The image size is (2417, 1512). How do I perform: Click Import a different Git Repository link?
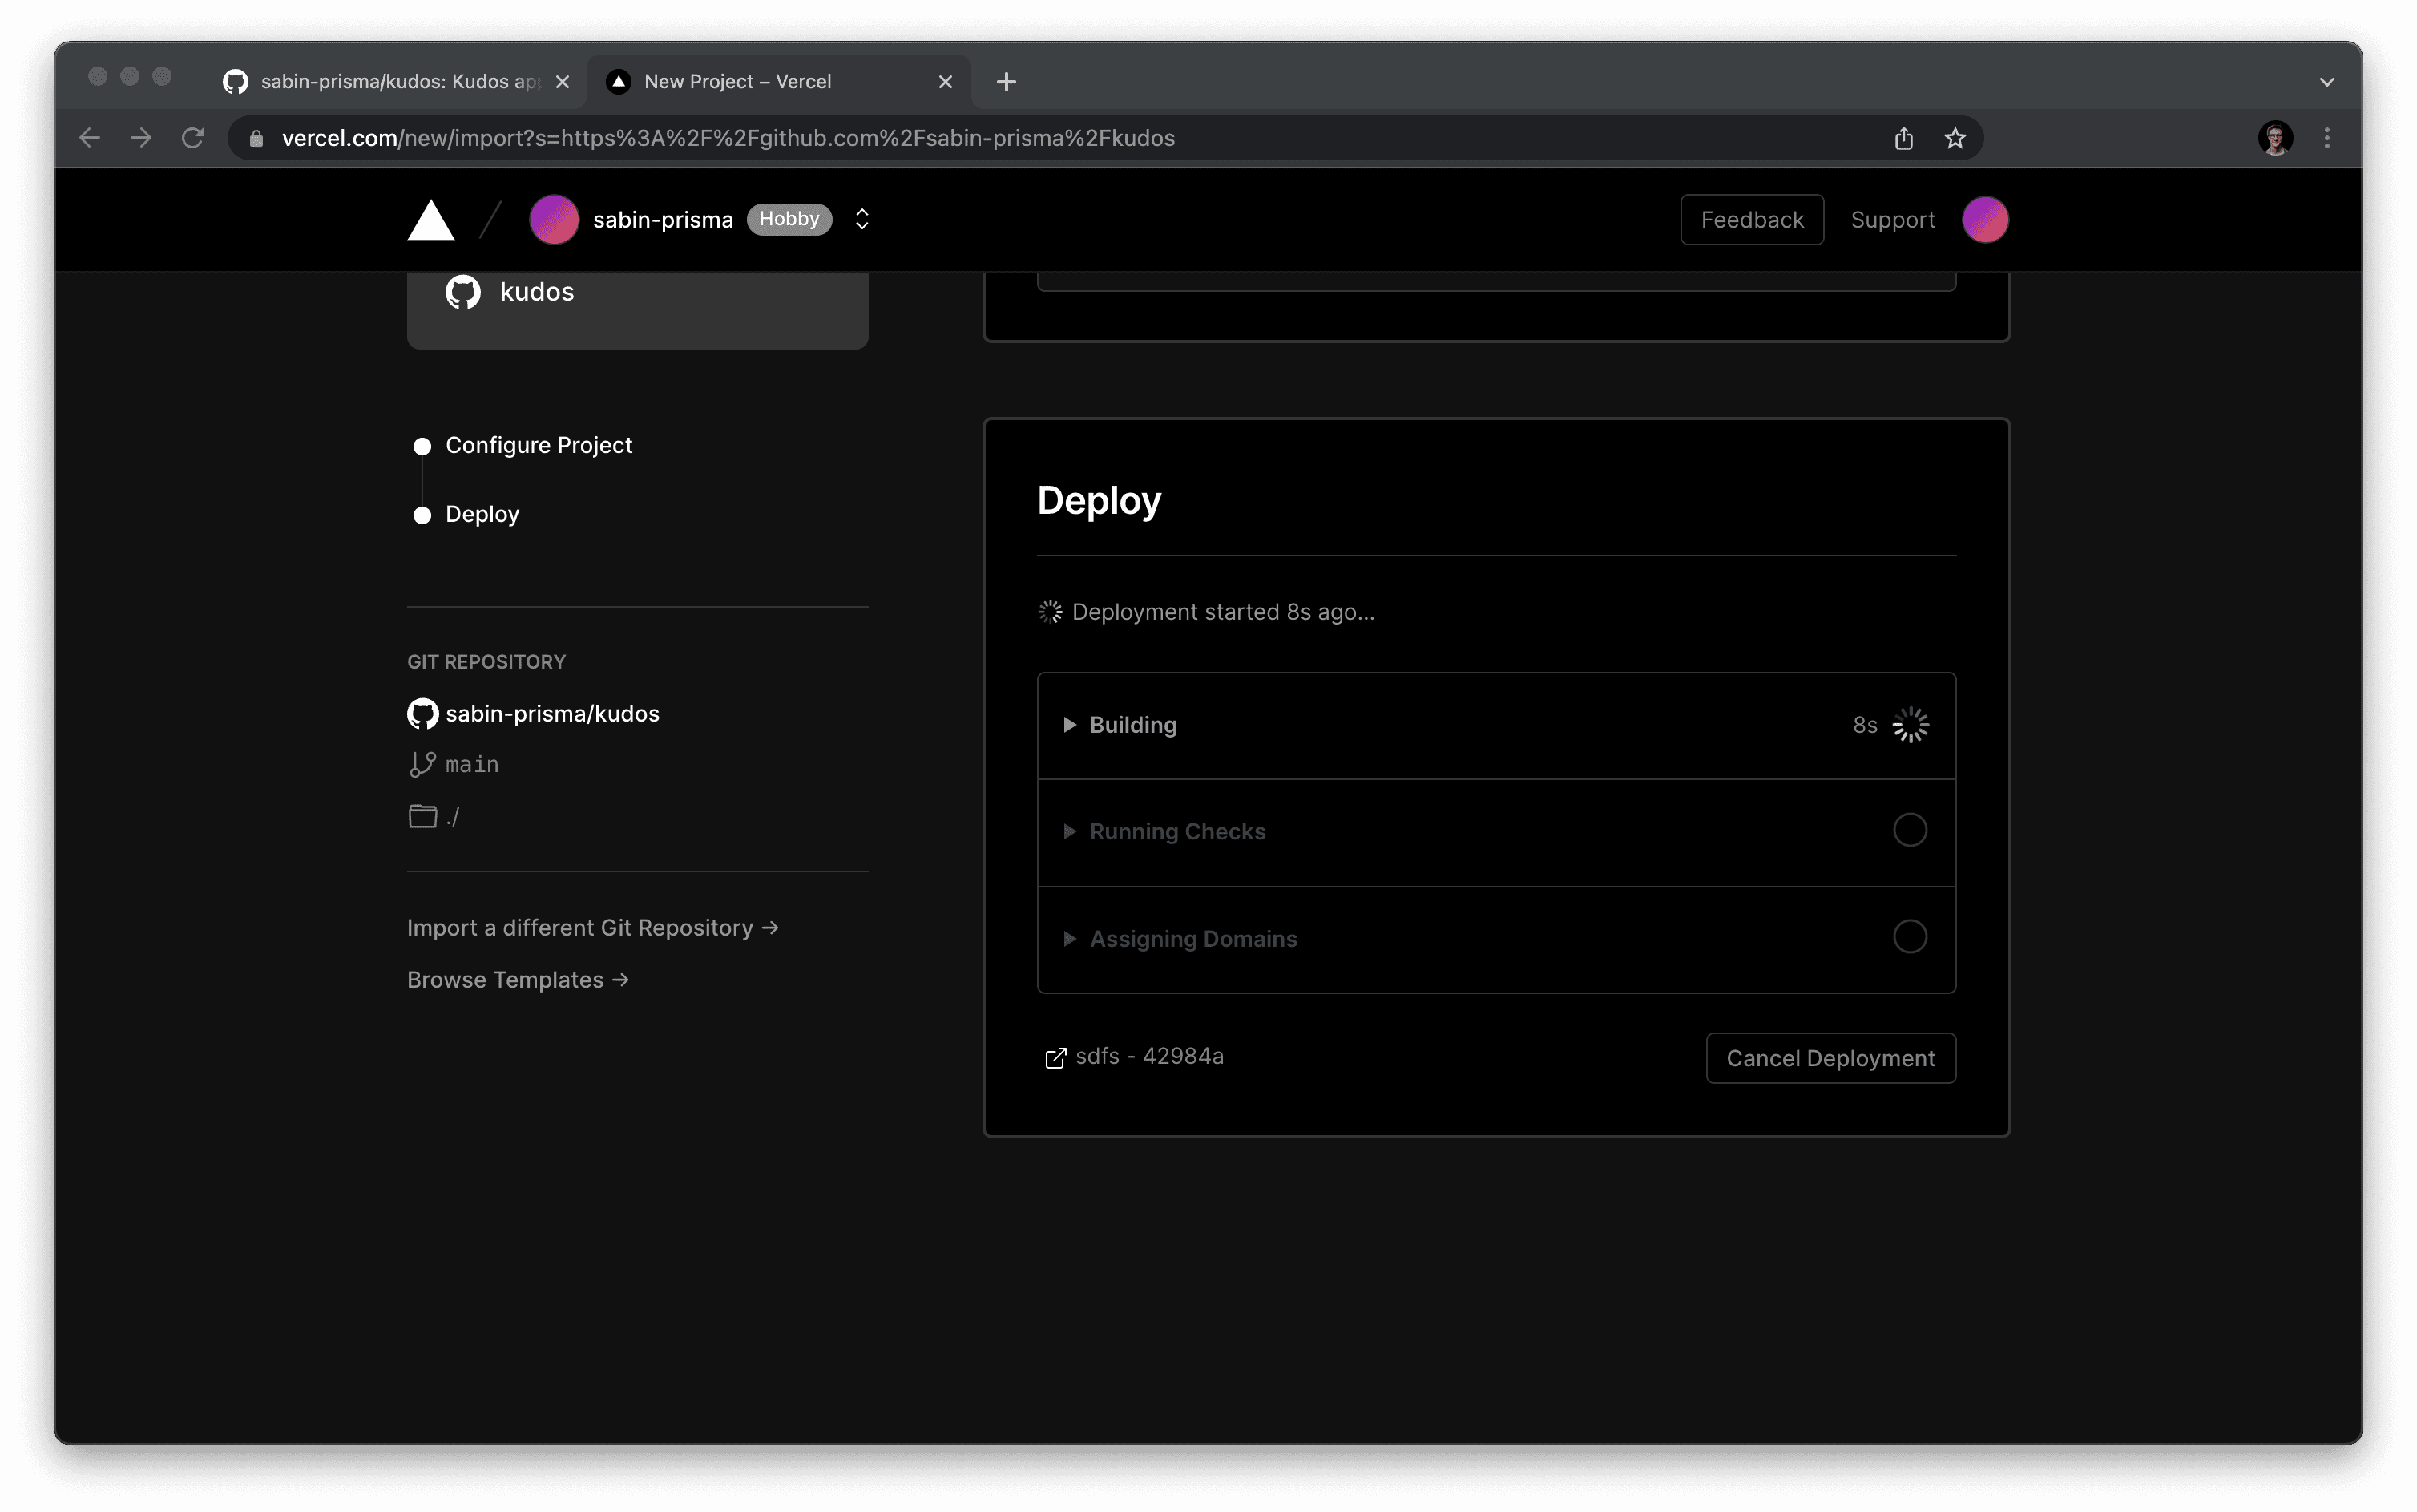[x=591, y=928]
